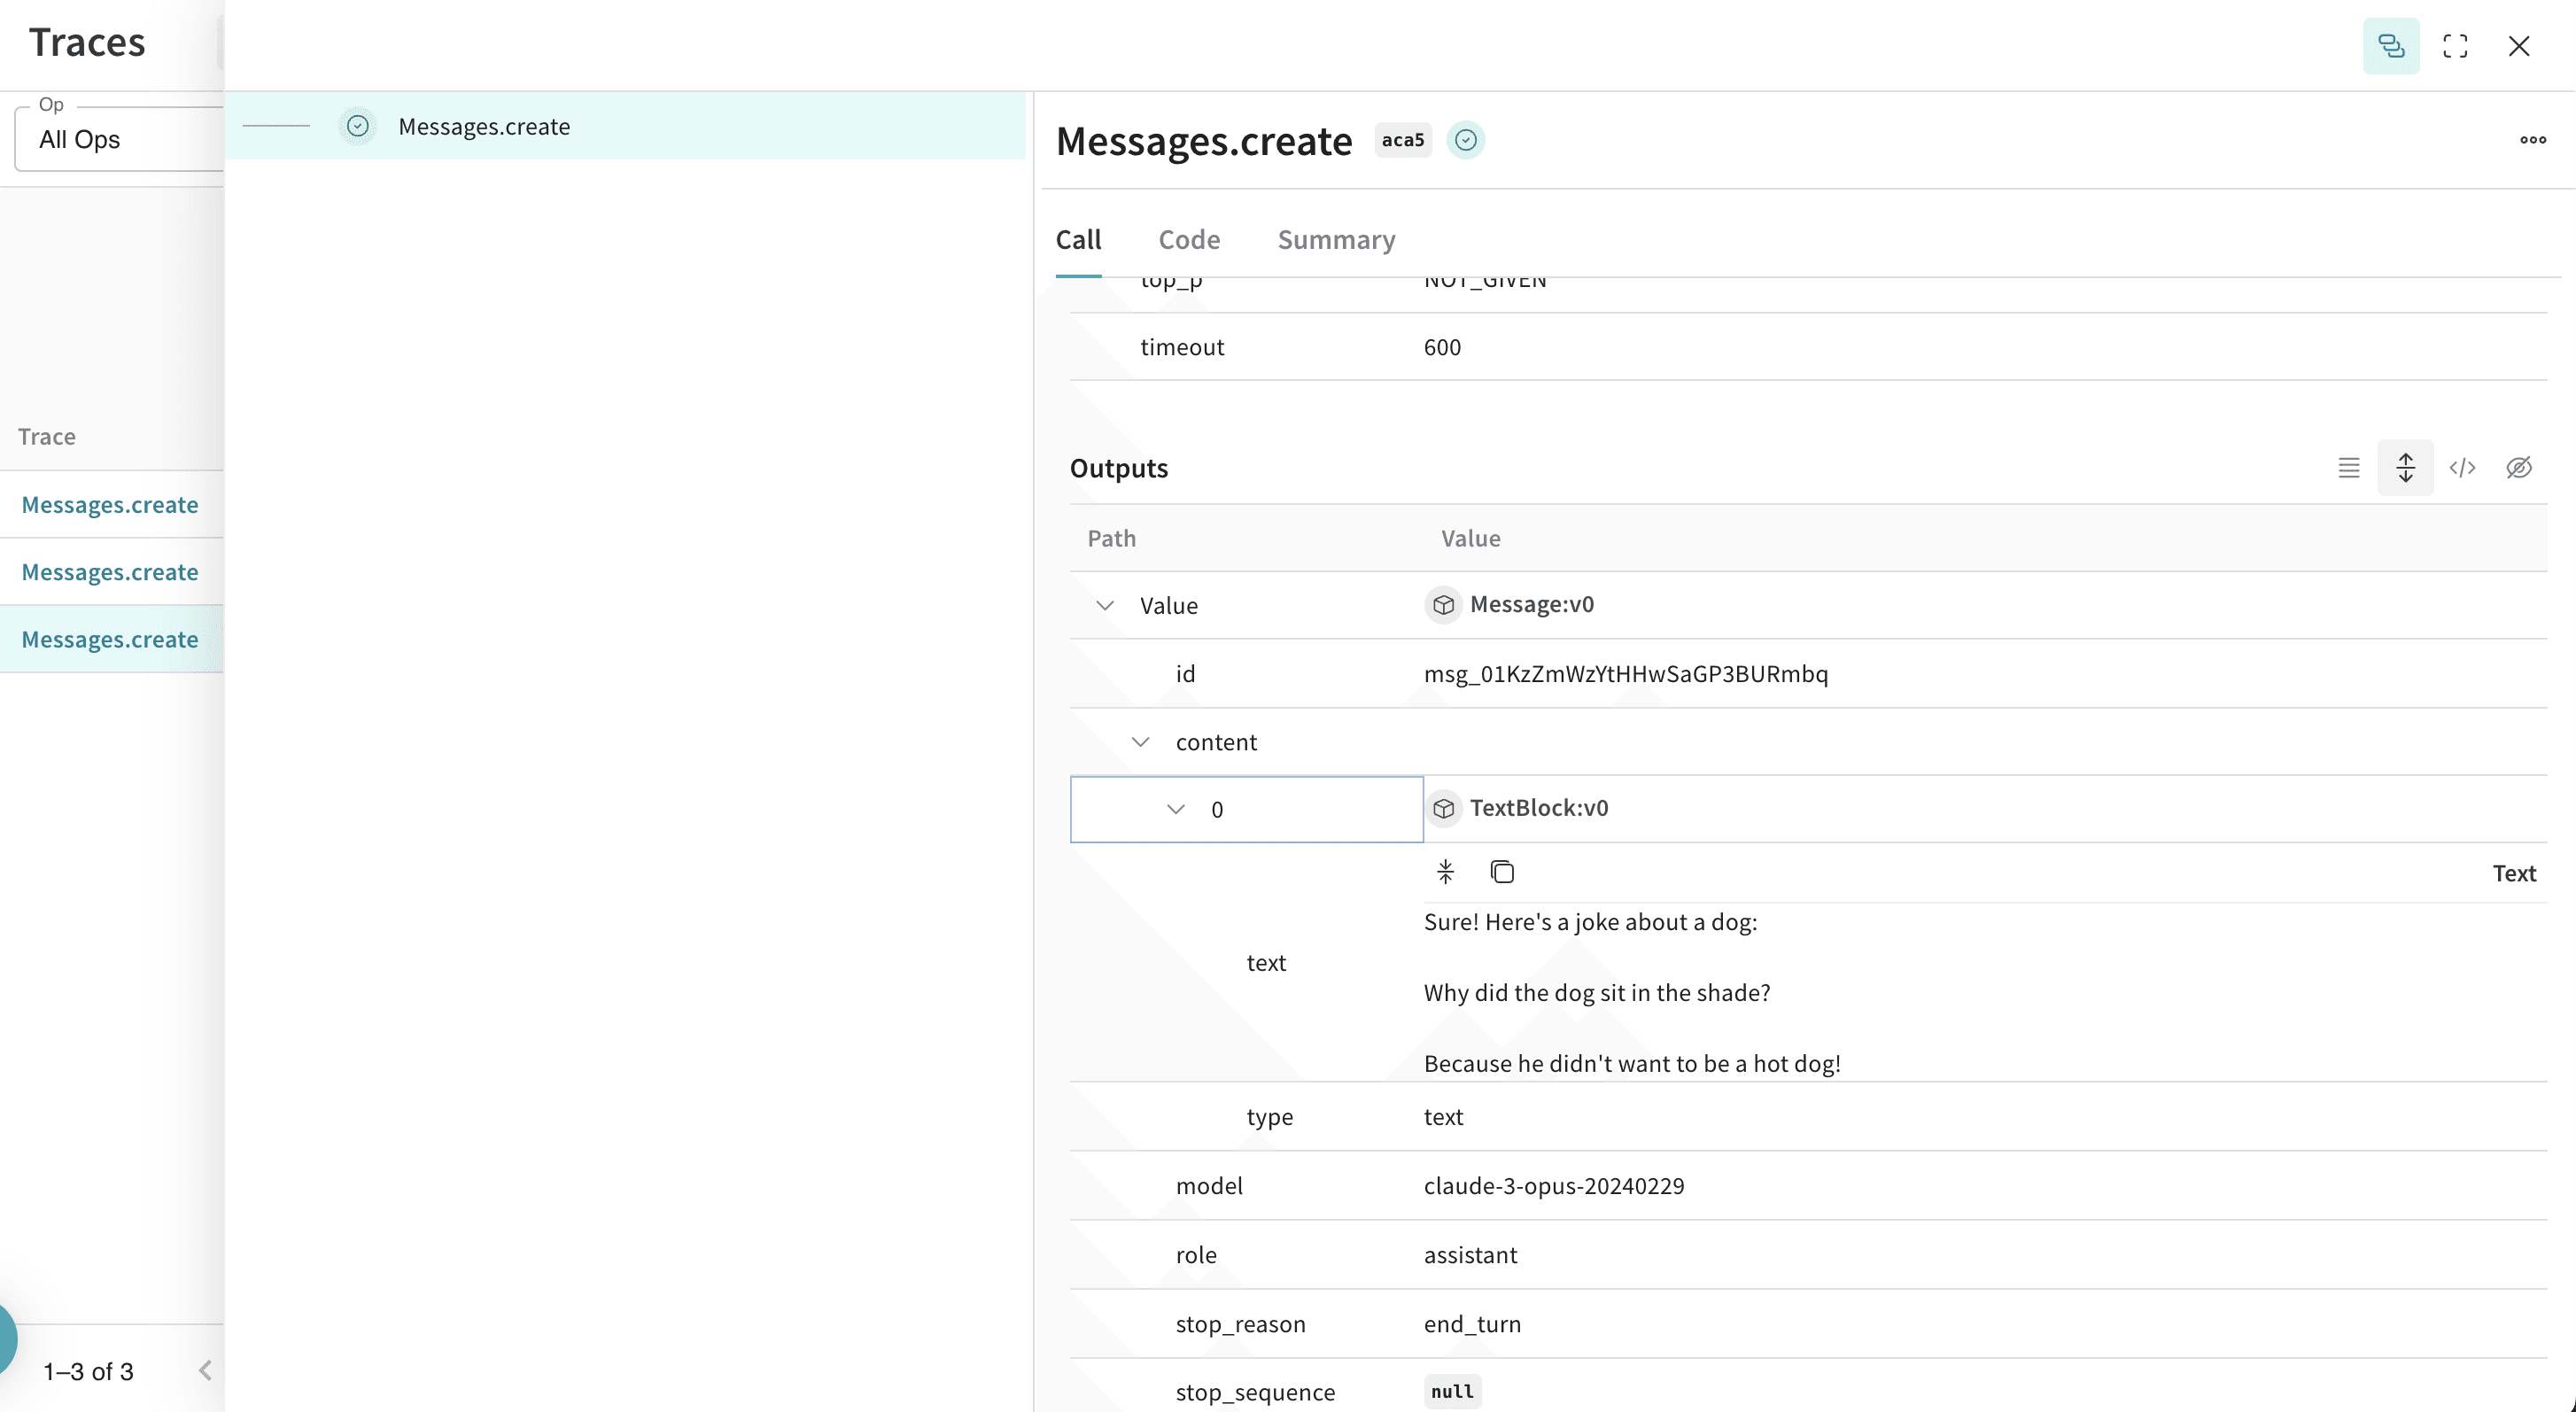2576x1412 pixels.
Task: Collapse all Outputs rows with list icon
Action: point(2348,467)
